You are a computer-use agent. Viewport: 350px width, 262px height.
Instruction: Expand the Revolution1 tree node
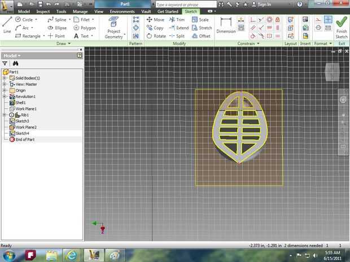point(5,96)
